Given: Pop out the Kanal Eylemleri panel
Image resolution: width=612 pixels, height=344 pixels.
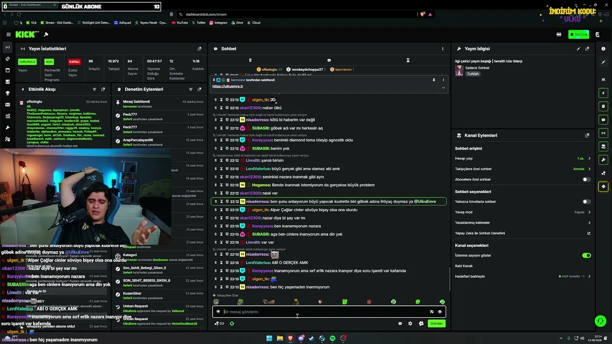Looking at the screenshot, I should (587, 136).
